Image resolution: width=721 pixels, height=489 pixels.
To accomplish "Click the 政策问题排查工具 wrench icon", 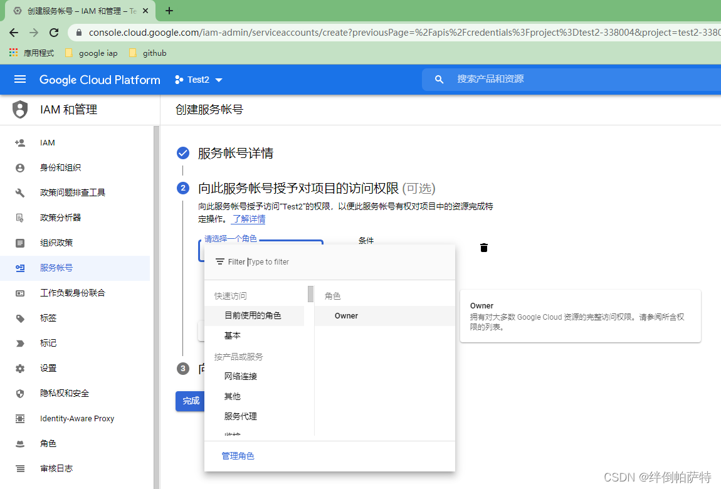I will click(20, 193).
